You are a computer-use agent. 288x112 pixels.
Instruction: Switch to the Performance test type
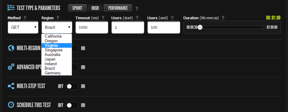coord(118,8)
